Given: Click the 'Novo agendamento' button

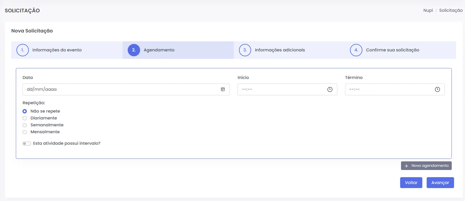Looking at the screenshot, I should click(x=426, y=166).
